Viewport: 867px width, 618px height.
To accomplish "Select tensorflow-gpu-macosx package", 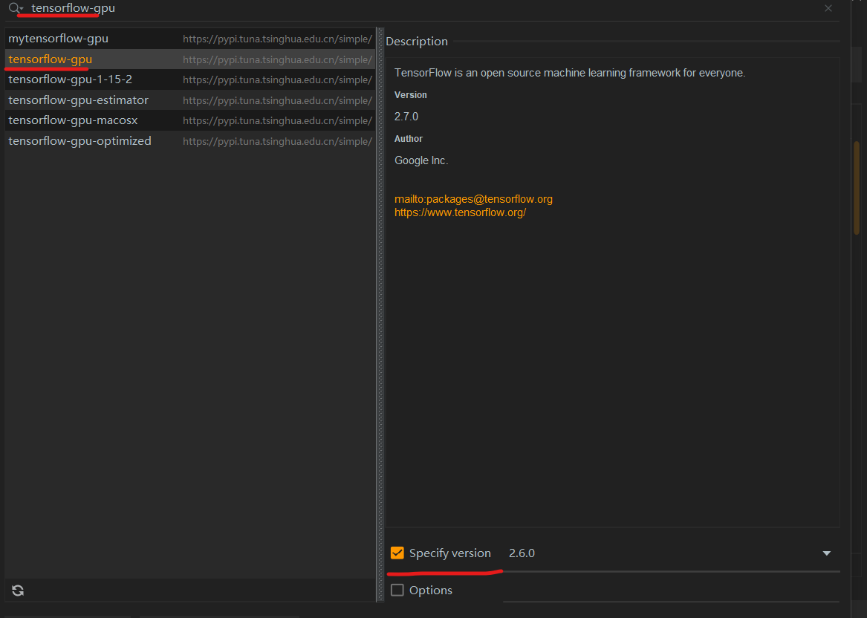I will [x=190, y=120].
